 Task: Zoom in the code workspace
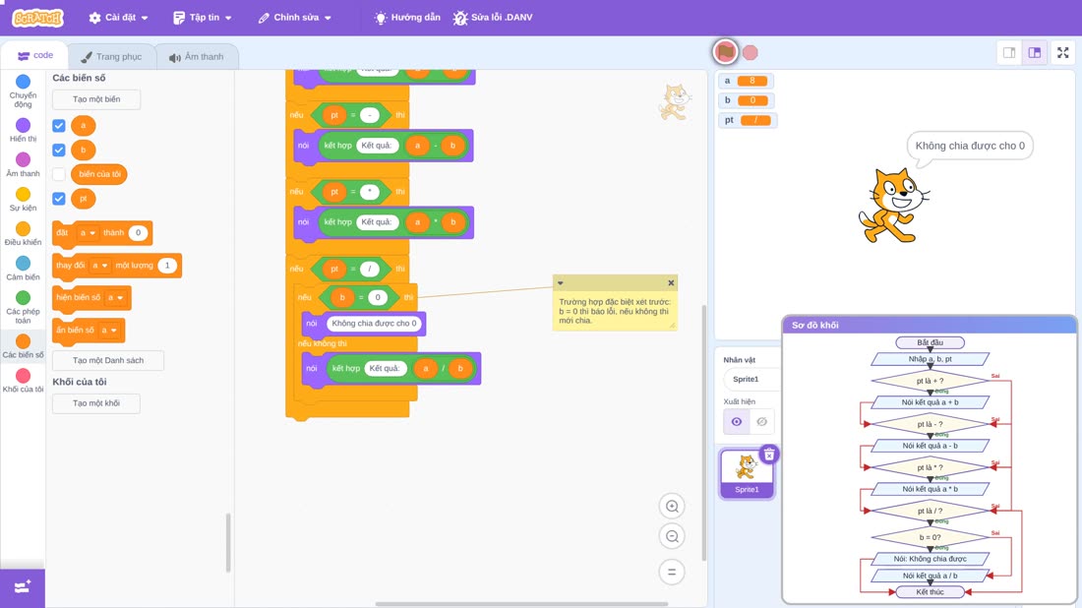(672, 506)
